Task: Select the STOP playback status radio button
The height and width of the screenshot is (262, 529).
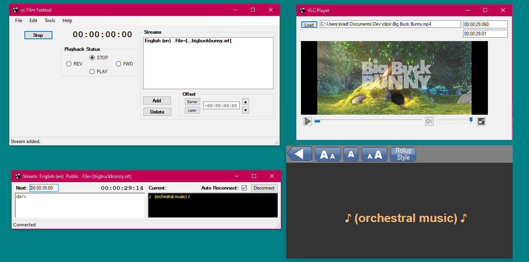Action: click(x=99, y=58)
